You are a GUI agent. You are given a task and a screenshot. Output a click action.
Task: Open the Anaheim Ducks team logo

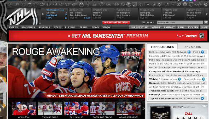tap(17, 4)
